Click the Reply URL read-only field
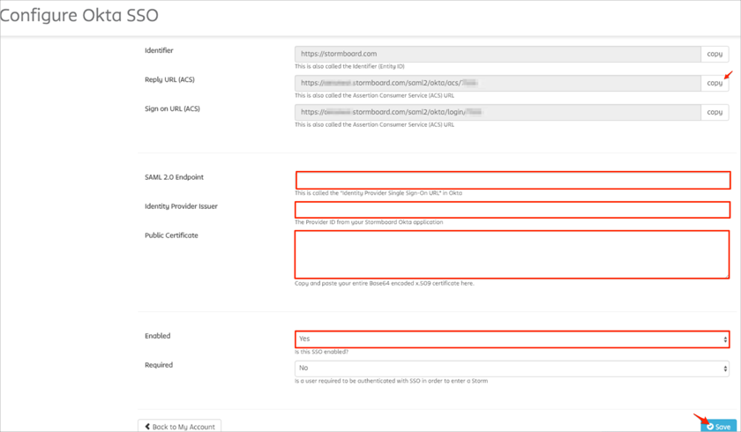The height and width of the screenshot is (432, 741). 498,83
